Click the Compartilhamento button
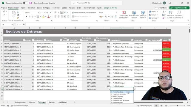191x107 pixels. click(x=179, y=8)
